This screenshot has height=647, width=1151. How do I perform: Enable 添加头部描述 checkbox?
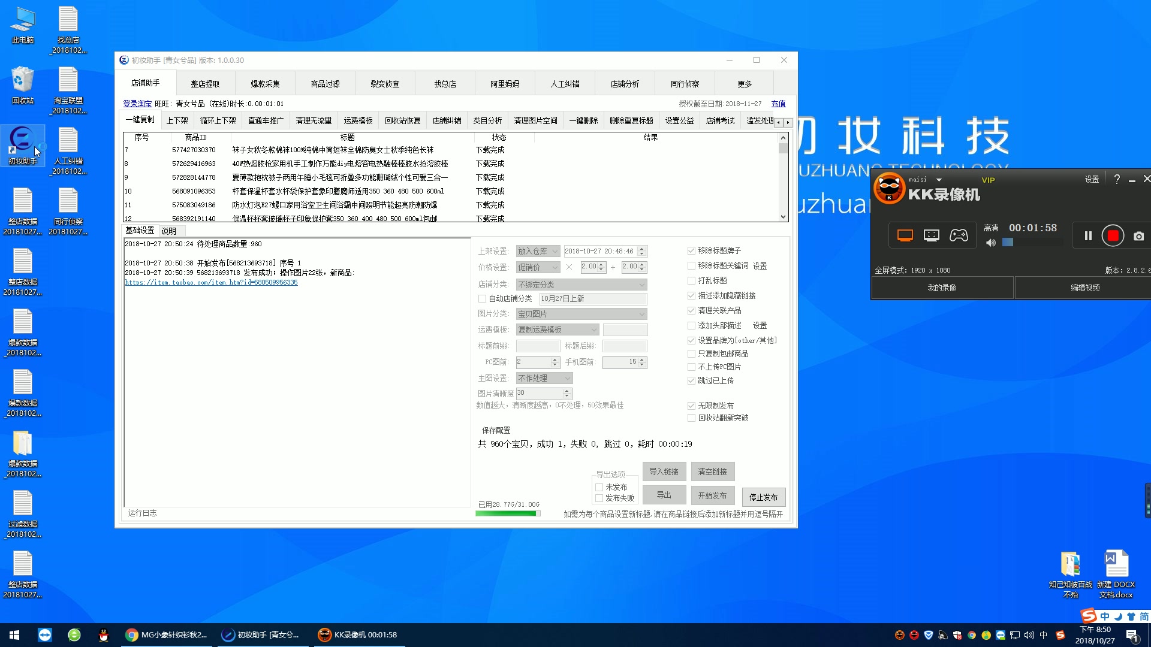point(691,325)
